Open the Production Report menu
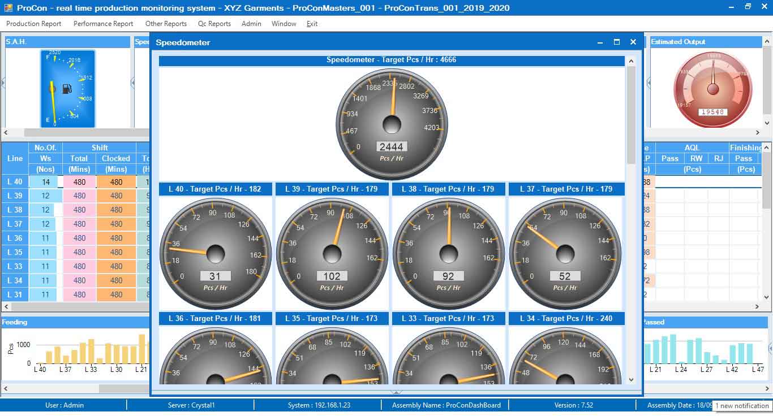 coord(33,24)
